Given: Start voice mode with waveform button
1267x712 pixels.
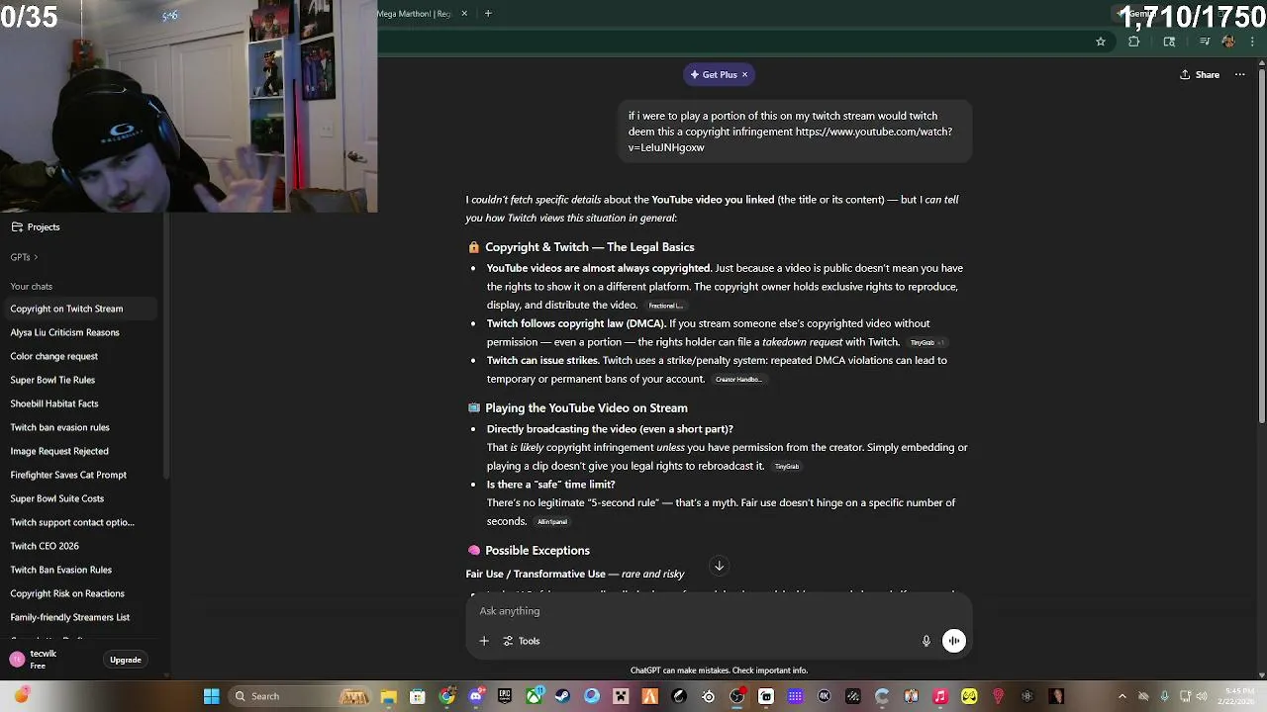Looking at the screenshot, I should 953,641.
